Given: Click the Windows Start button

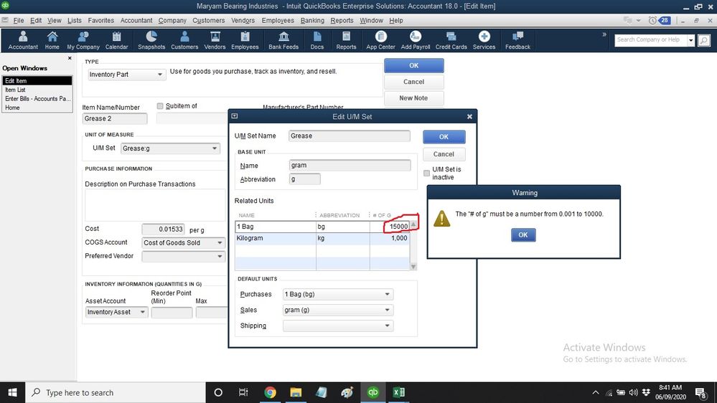Looking at the screenshot, I should [x=12, y=392].
